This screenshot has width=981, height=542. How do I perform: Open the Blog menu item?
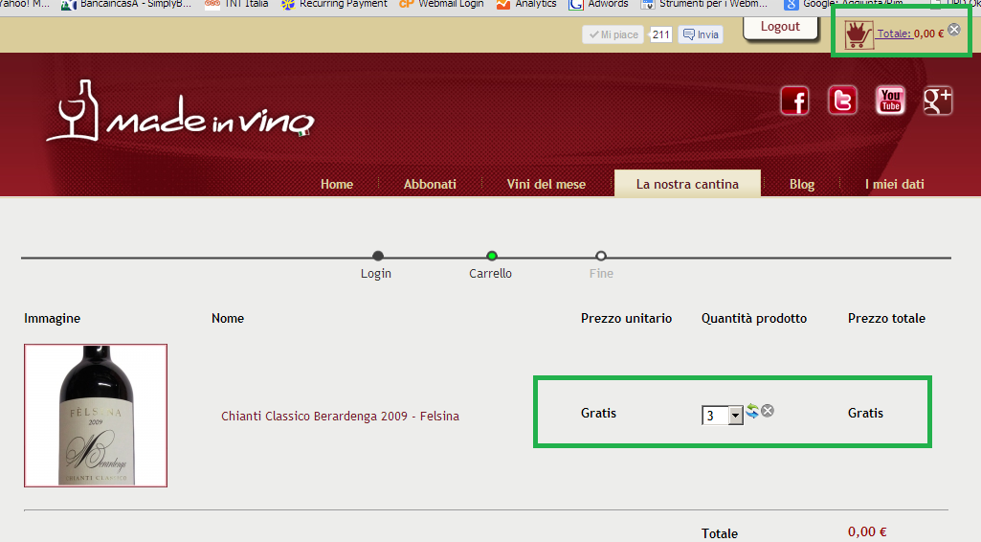(x=801, y=184)
